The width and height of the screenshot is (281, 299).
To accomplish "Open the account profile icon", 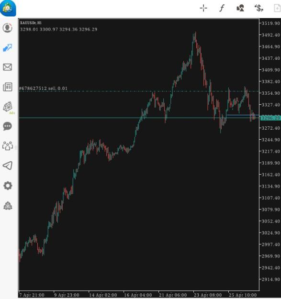I will (x=8, y=28).
